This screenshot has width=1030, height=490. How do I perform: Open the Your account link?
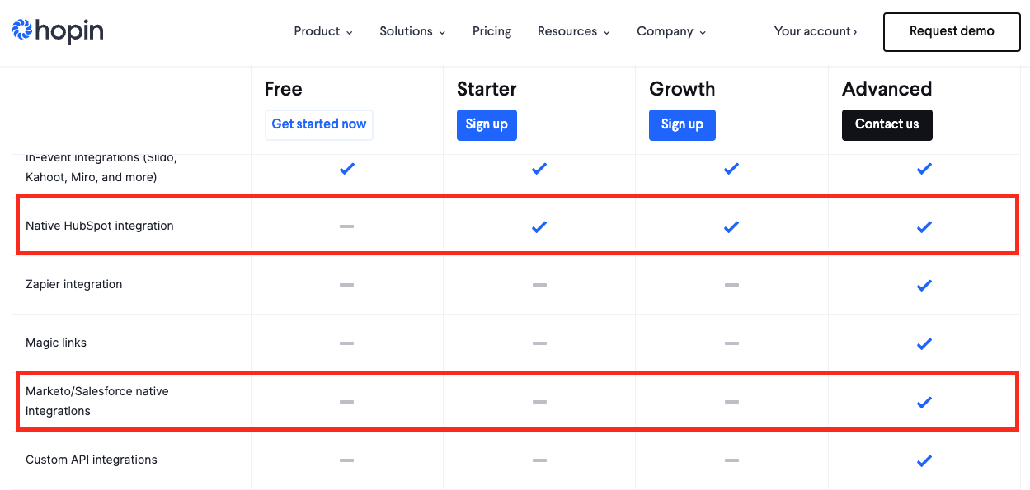[815, 31]
